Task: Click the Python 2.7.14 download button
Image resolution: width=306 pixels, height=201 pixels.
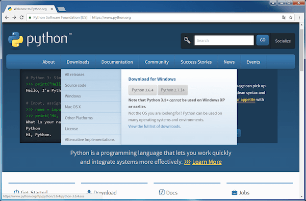Action: pyautogui.click(x=173, y=90)
